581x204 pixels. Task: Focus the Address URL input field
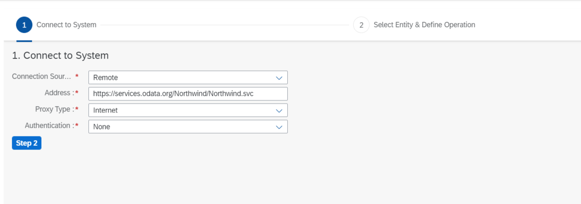click(x=188, y=94)
